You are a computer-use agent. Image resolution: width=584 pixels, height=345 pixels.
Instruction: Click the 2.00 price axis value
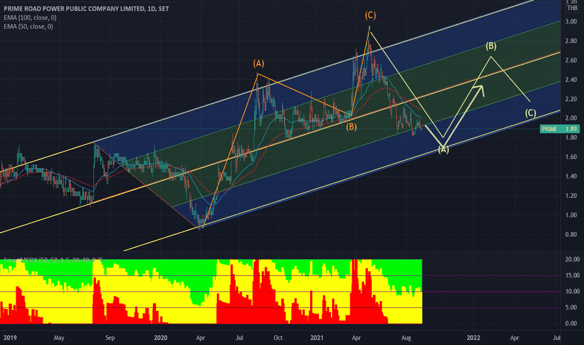tap(571, 118)
